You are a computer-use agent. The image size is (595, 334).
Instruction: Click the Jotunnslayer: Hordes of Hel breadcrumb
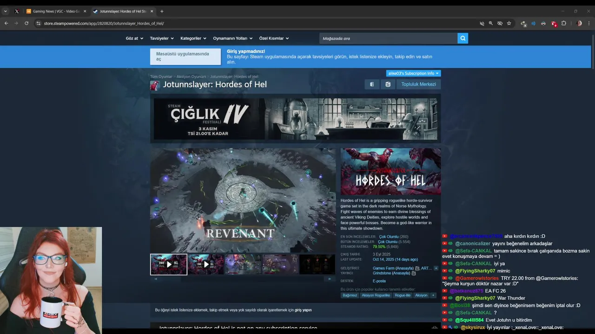234,77
